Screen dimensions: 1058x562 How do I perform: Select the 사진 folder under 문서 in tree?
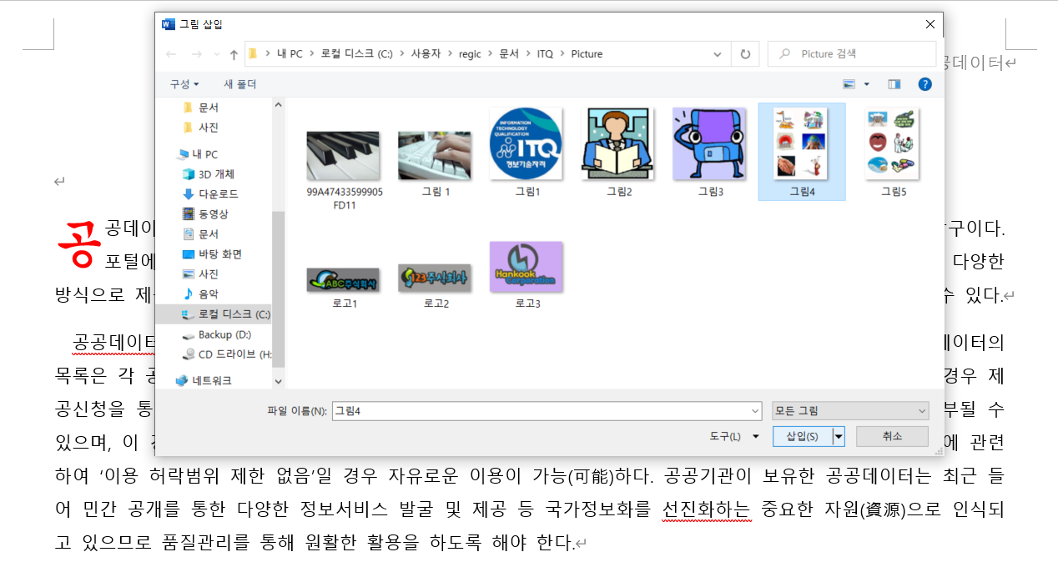(x=199, y=128)
